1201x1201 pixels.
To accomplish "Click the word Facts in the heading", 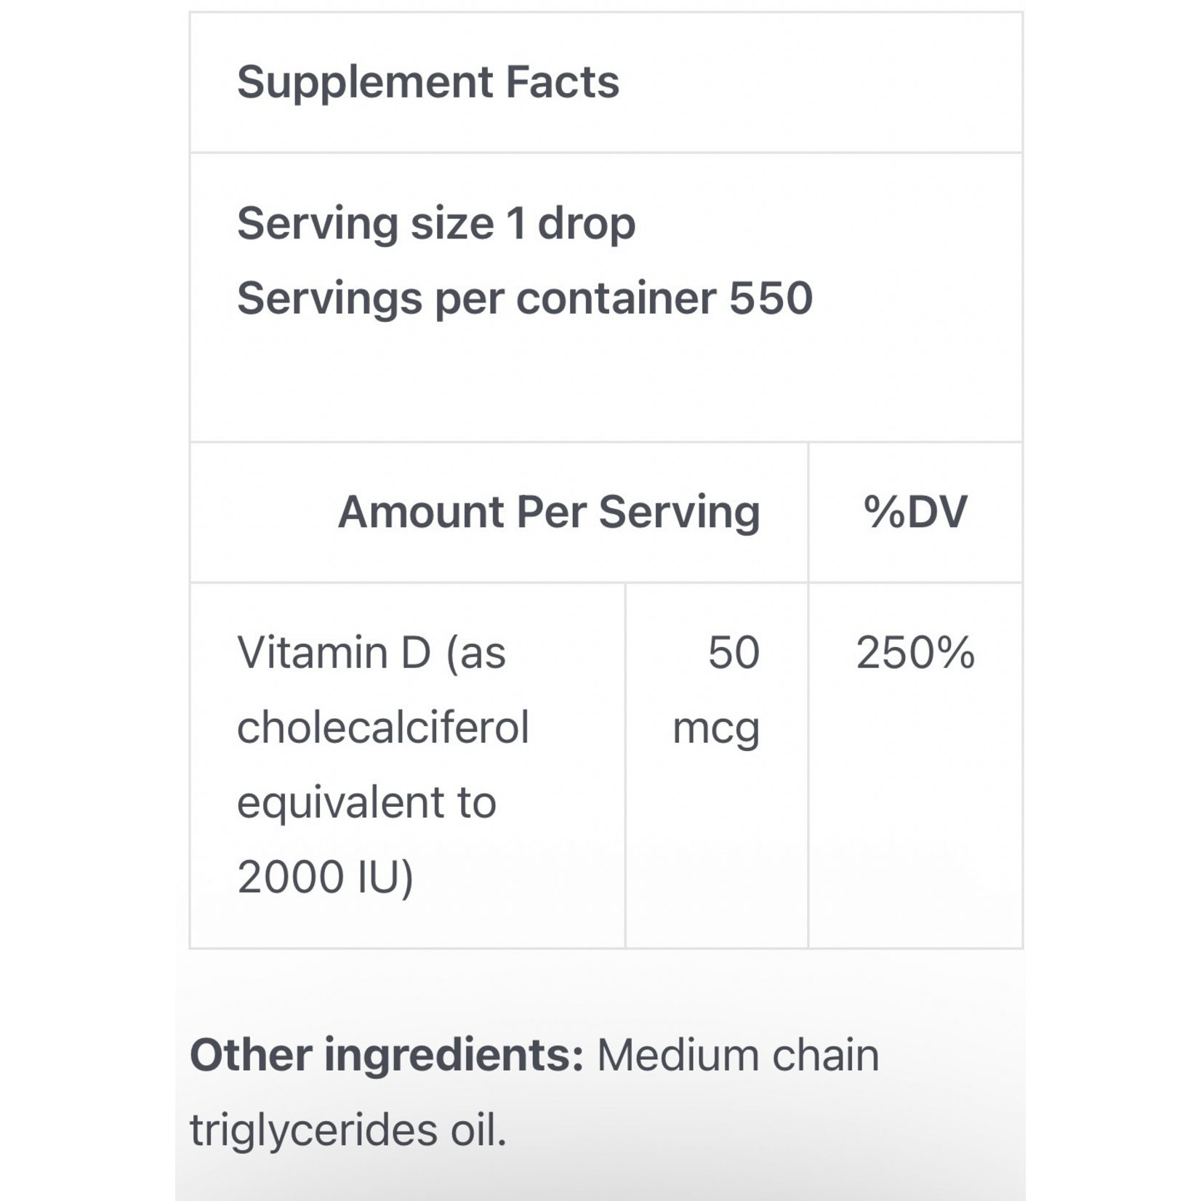I will (x=562, y=81).
